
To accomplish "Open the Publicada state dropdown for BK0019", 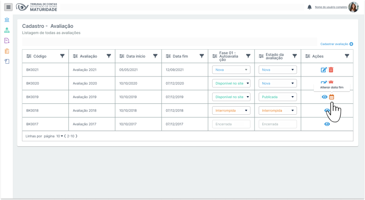I will pyautogui.click(x=277, y=97).
